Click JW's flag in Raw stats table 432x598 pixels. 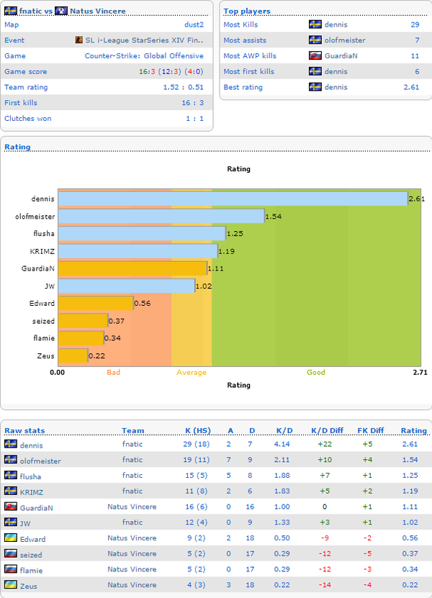pyautogui.click(x=11, y=522)
